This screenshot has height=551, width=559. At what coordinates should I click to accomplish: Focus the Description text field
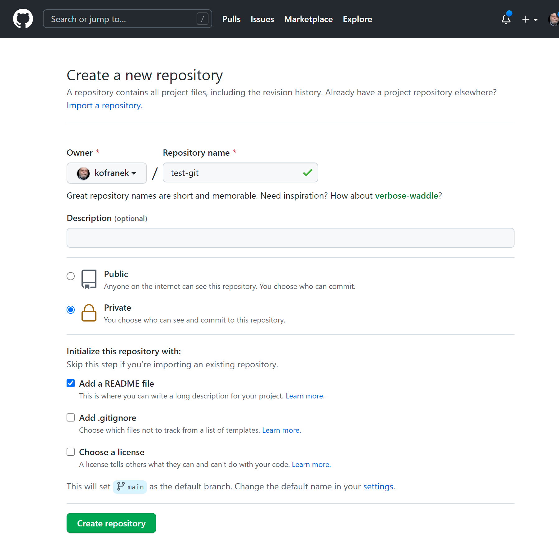(290, 238)
